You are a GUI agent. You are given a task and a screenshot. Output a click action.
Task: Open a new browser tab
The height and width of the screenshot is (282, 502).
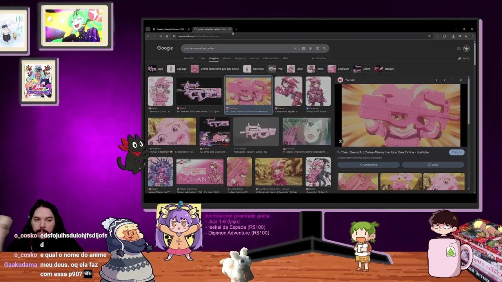pos(236,29)
